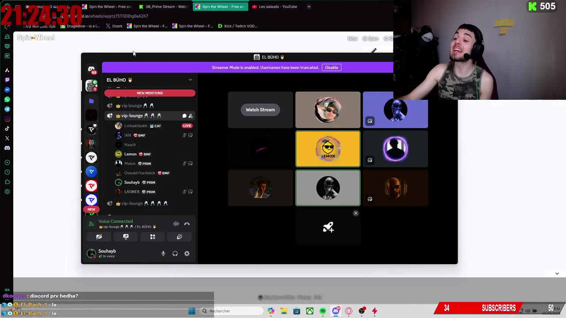Viewport: 566px width, 318px height.
Task: Open Instagram in the browser sidebar
Action: [7, 119]
